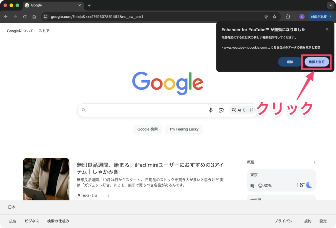The height and width of the screenshot is (228, 336).
Task: Click the browser back arrow
Action: [6, 17]
